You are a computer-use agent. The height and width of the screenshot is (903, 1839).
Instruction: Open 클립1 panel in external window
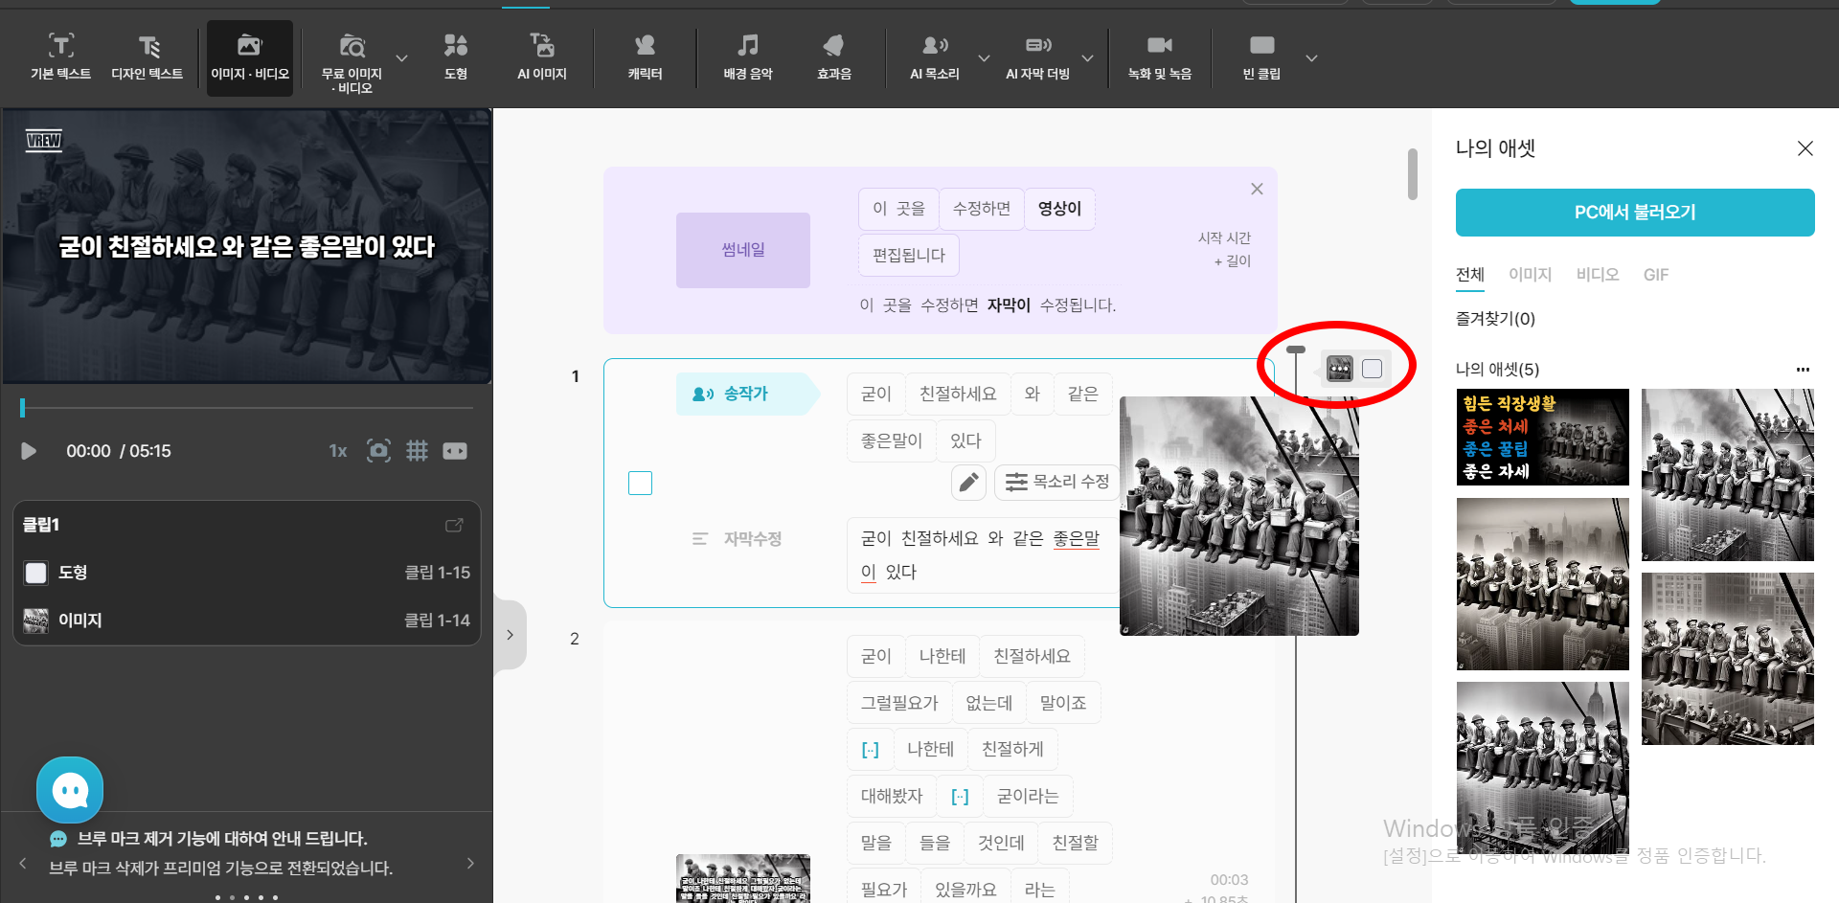(x=454, y=525)
